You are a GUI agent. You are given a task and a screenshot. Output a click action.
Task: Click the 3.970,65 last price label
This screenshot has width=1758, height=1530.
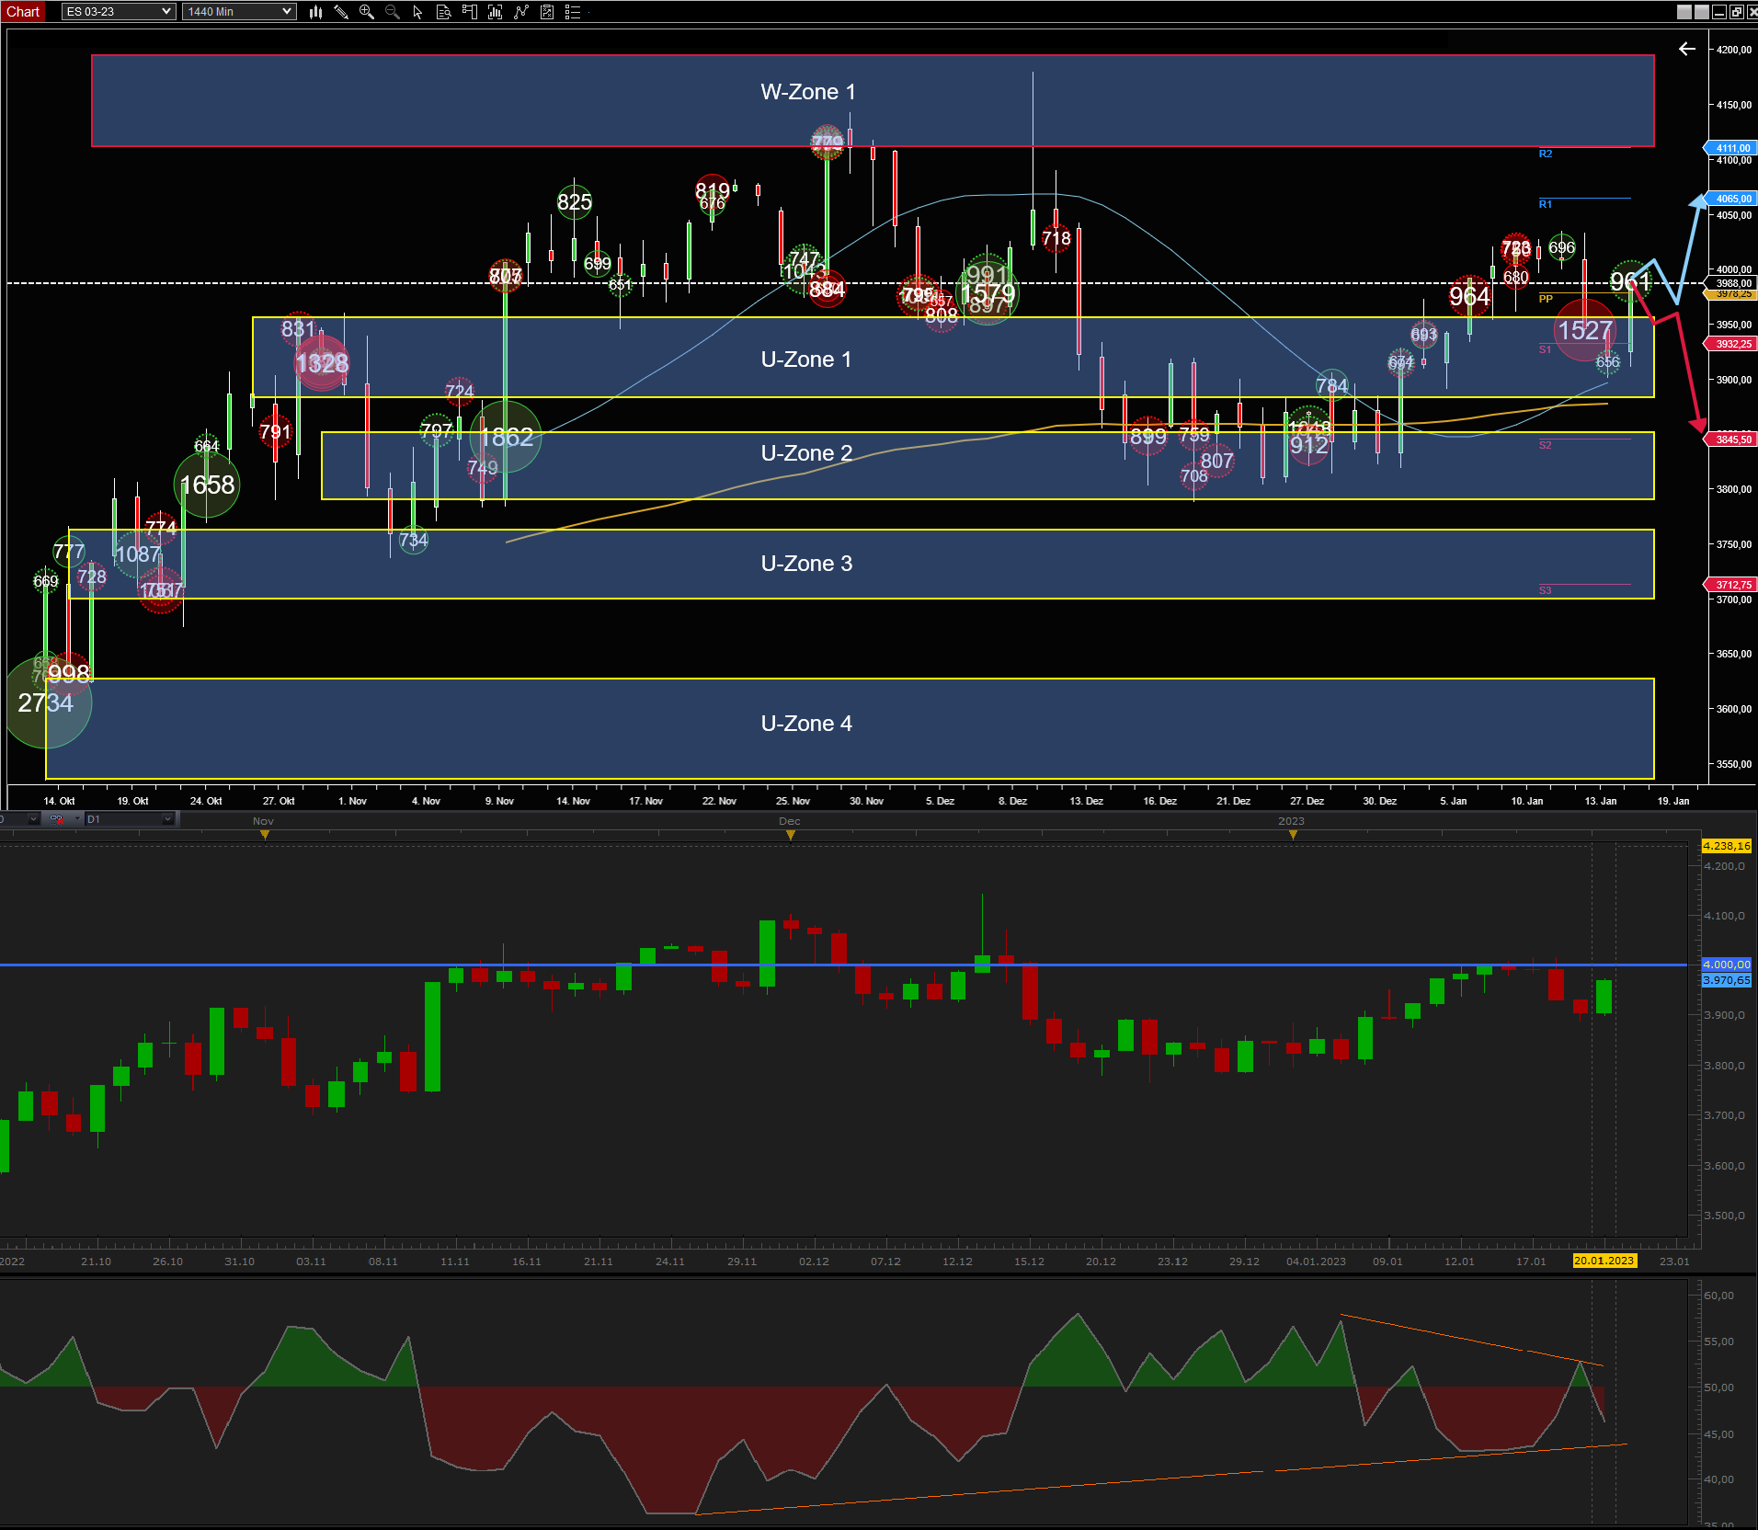point(1727,980)
